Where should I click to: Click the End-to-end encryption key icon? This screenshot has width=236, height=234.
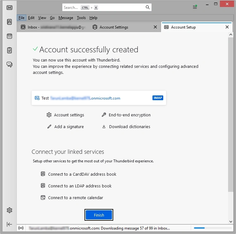(104, 115)
